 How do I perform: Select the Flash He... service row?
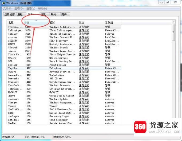click(x=64, y=54)
